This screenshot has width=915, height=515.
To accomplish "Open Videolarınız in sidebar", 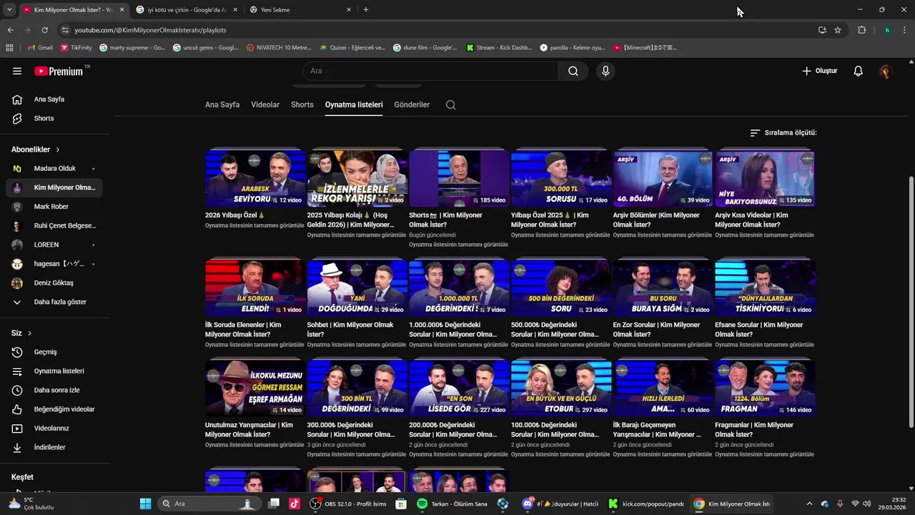I will point(55,428).
